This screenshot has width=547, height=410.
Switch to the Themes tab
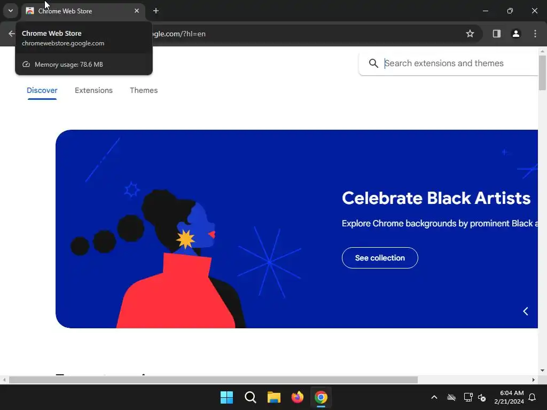click(144, 90)
